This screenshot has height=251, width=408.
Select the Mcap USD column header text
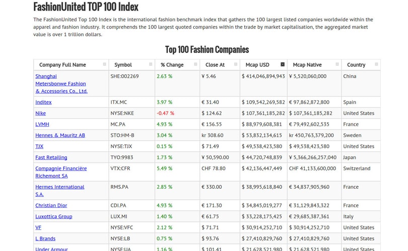coord(257,65)
